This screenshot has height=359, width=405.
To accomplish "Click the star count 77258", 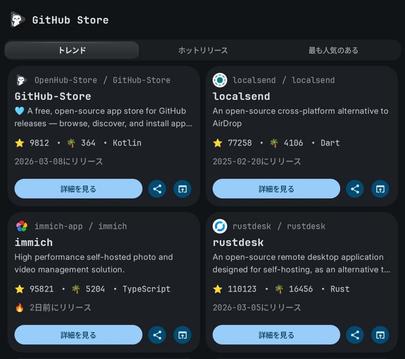I will click(x=240, y=143).
